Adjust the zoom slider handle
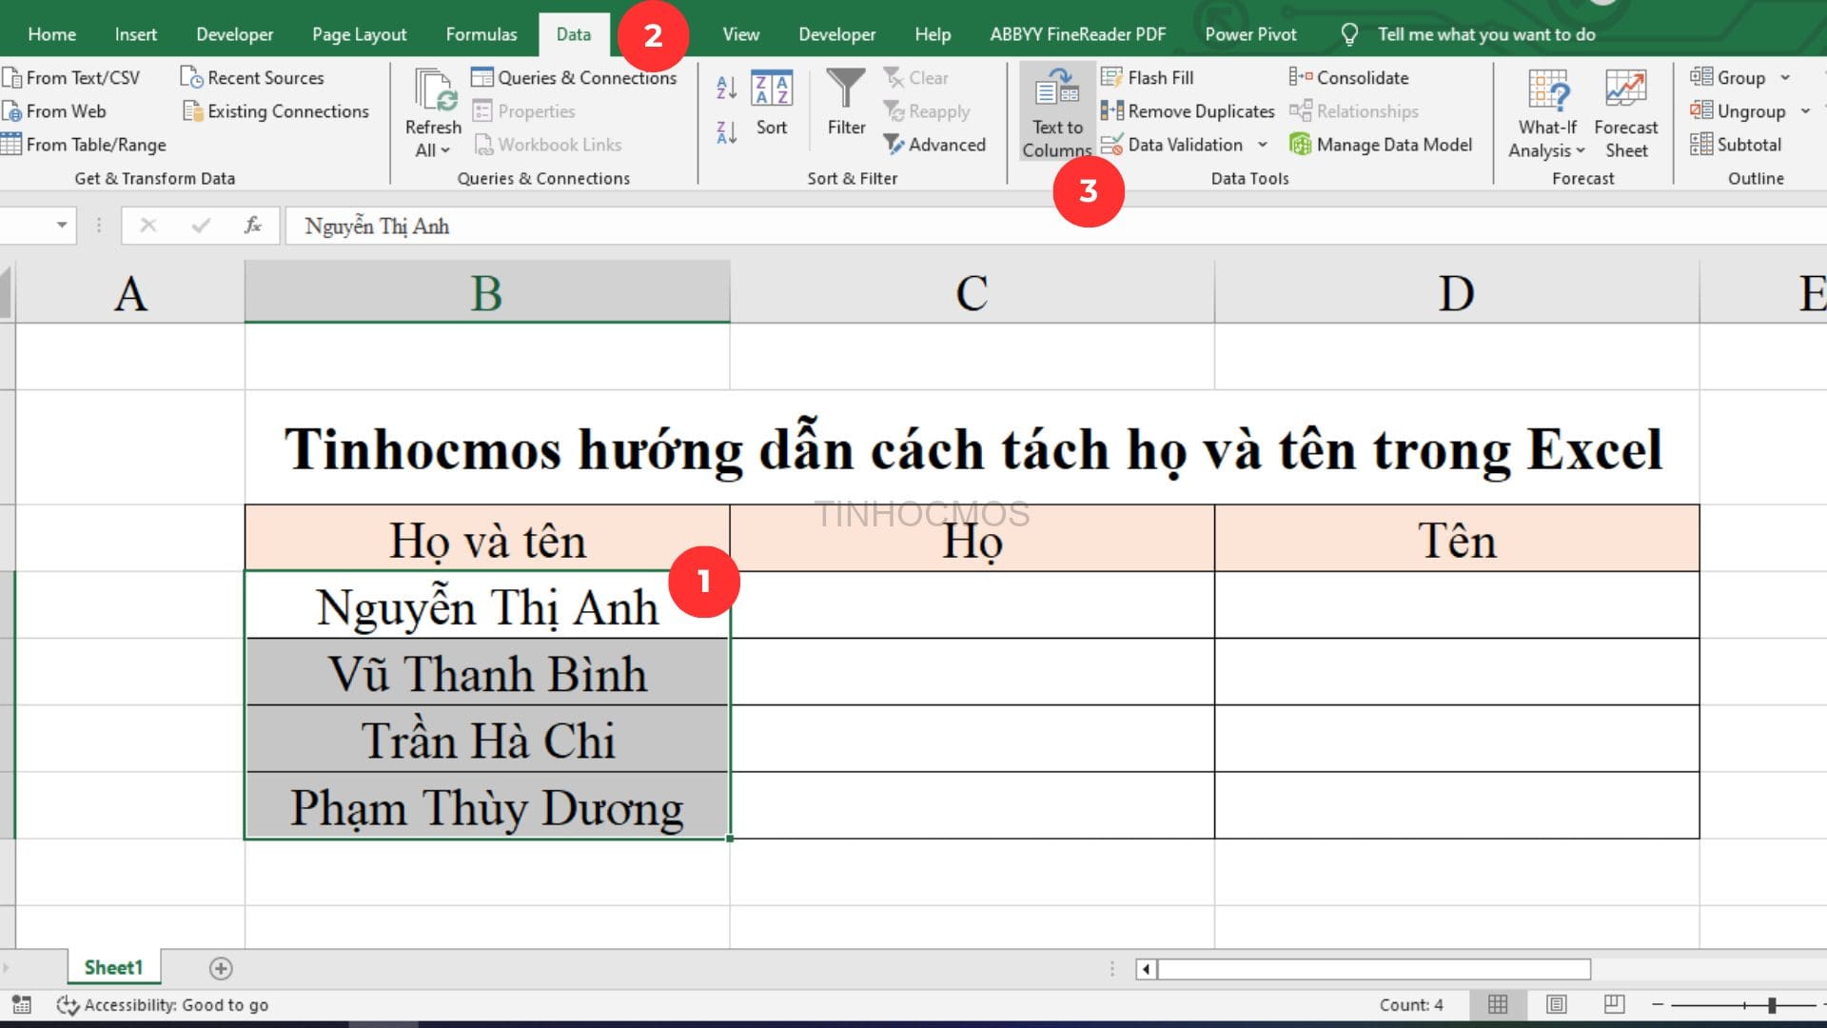1827x1028 pixels. tap(1772, 1004)
